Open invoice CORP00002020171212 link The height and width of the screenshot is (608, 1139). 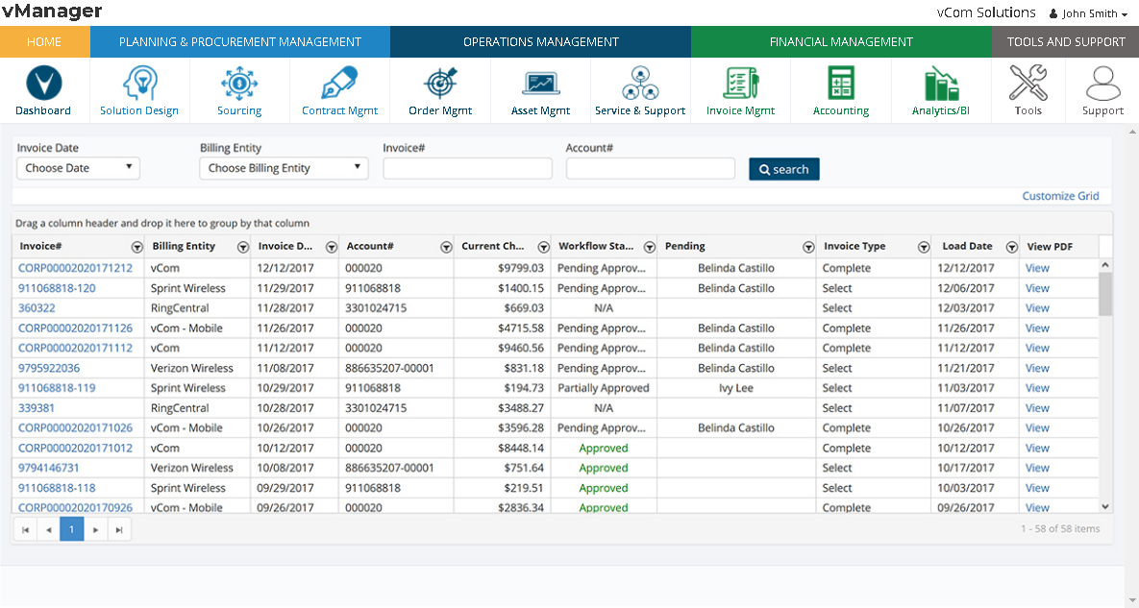click(x=75, y=268)
